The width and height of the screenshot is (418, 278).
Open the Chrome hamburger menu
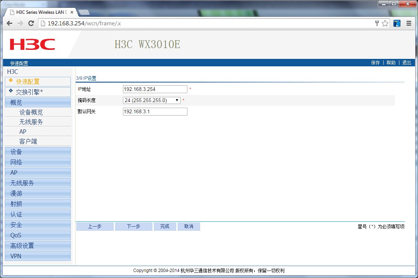pos(409,23)
